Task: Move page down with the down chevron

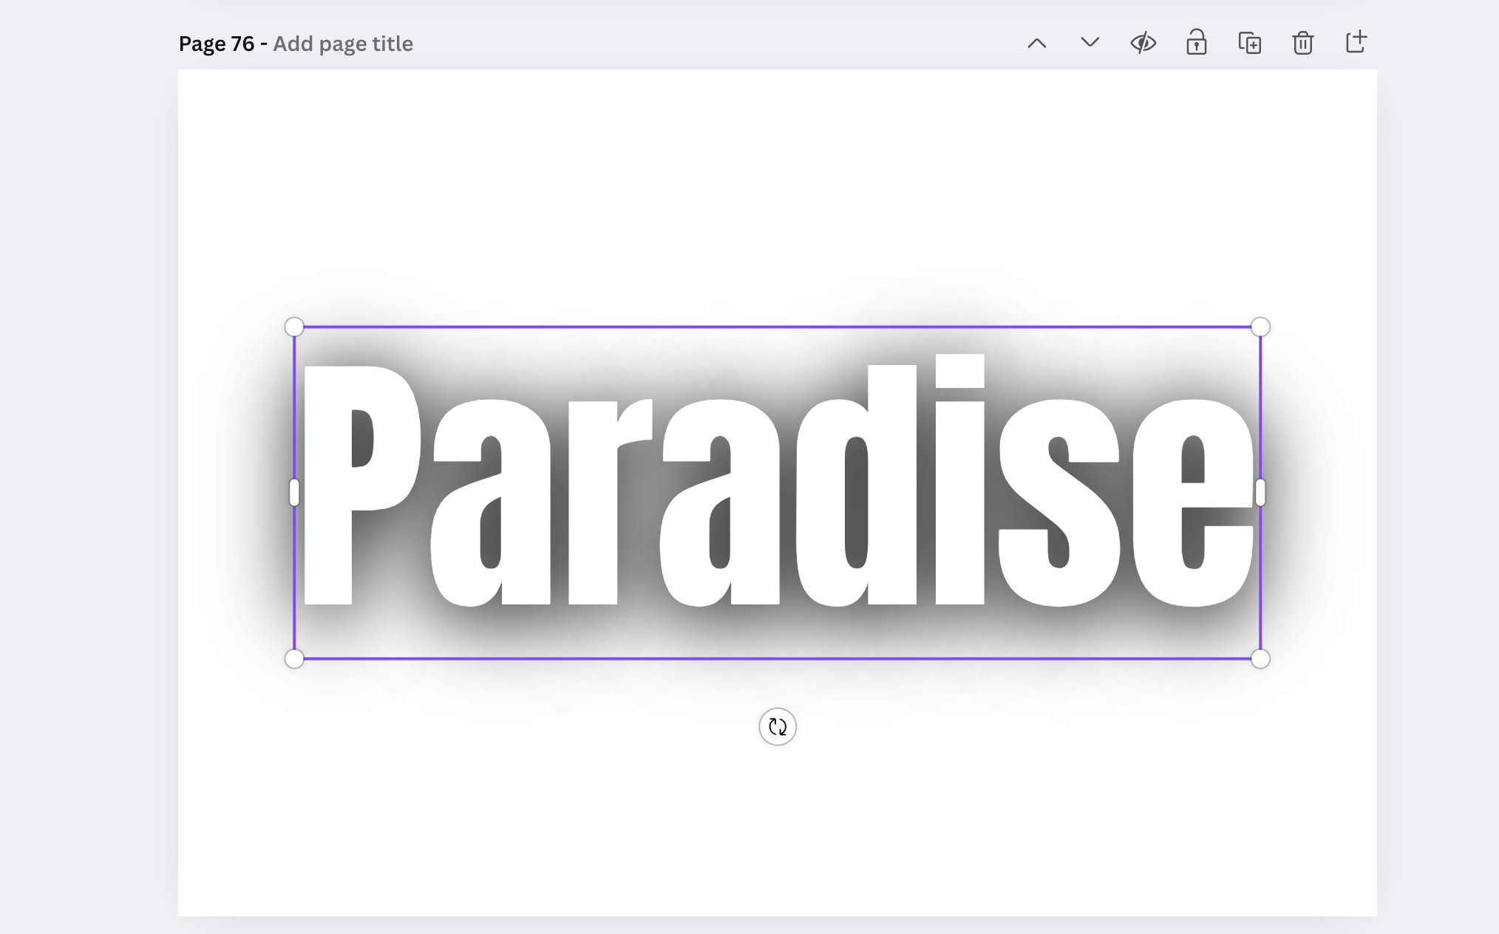Action: (1090, 43)
